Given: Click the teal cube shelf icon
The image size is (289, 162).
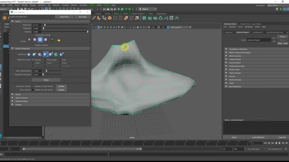Looking at the screenshot, I should (161, 18).
